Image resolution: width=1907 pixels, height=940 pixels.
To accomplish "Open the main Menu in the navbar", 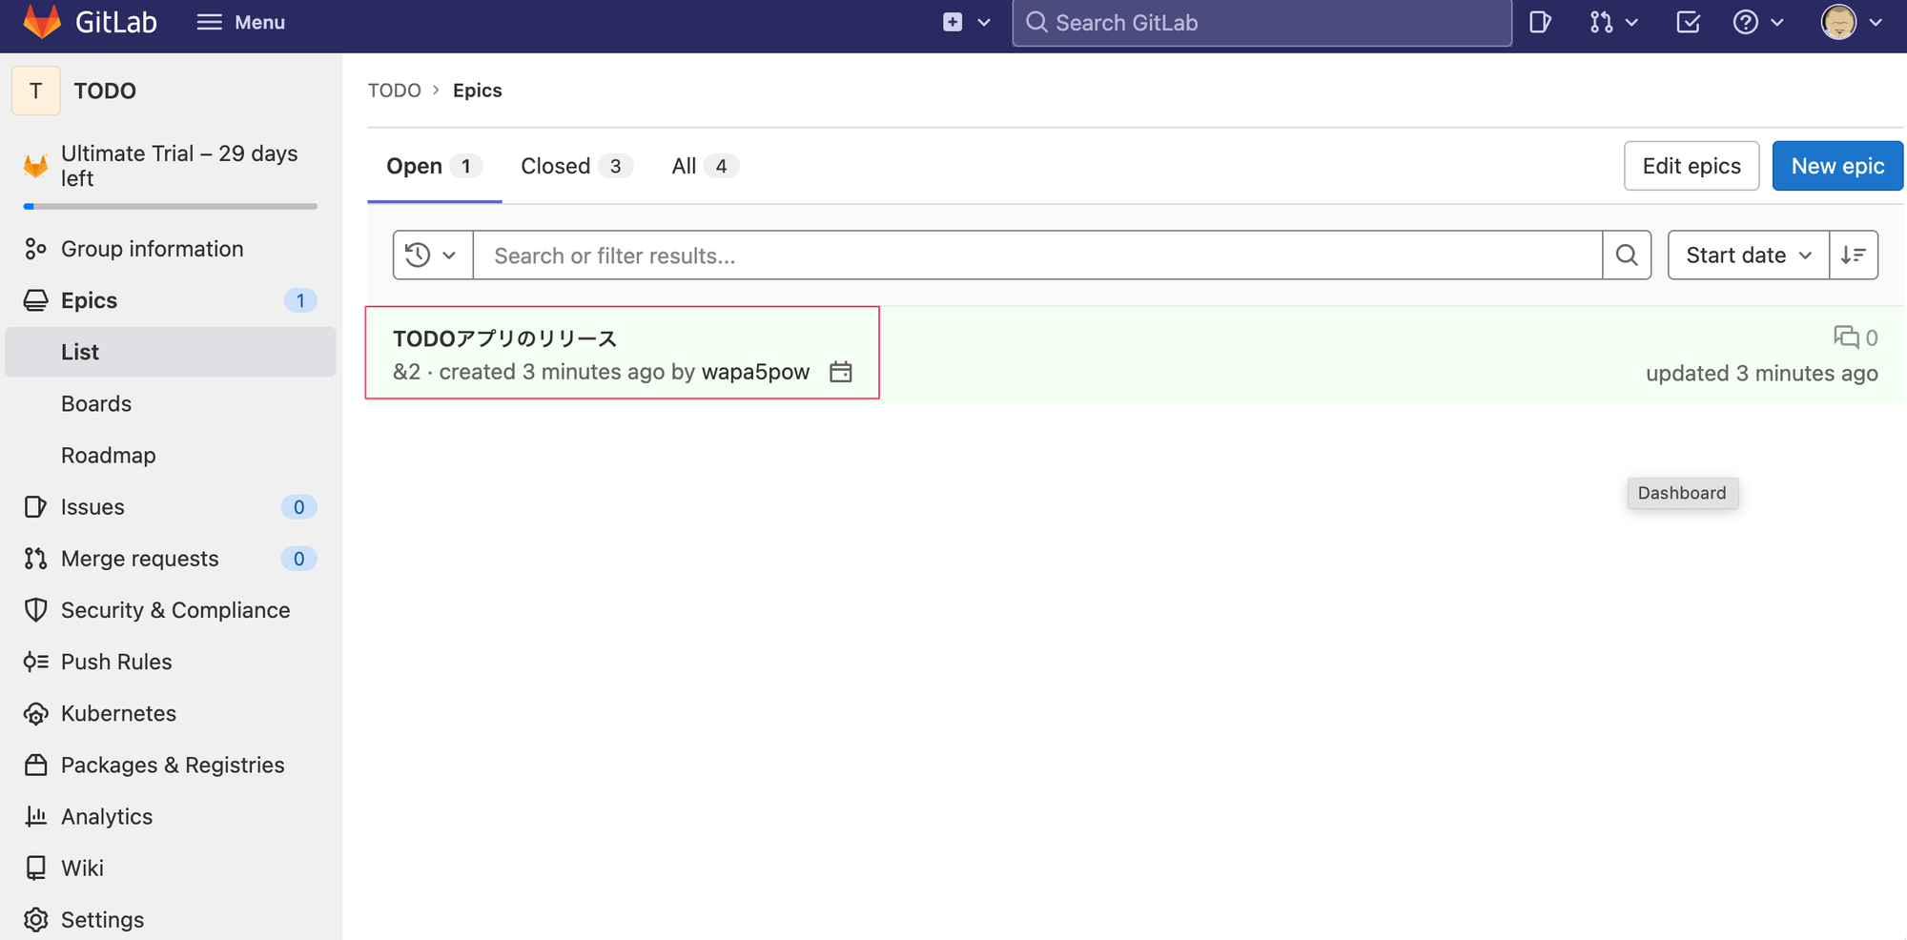I will pos(240,22).
